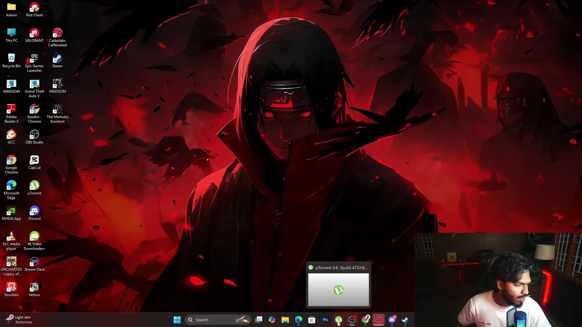The height and width of the screenshot is (327, 582).
Task: Open the Stream Deck desktop shortcut
Action: 34,264
